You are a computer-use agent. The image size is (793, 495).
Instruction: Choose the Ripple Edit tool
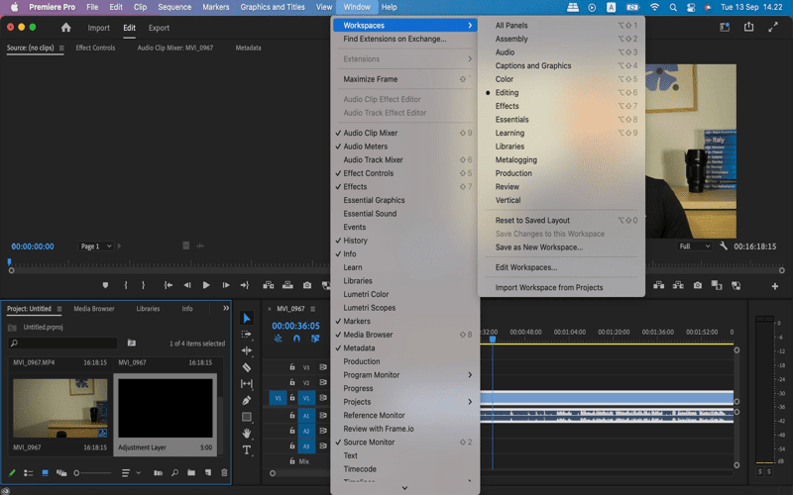click(247, 350)
